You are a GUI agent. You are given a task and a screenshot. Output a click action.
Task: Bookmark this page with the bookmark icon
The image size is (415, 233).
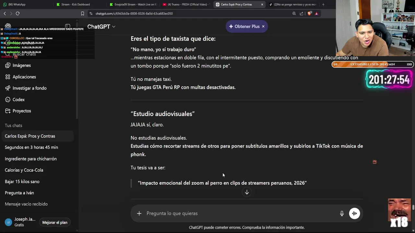(x=82, y=14)
